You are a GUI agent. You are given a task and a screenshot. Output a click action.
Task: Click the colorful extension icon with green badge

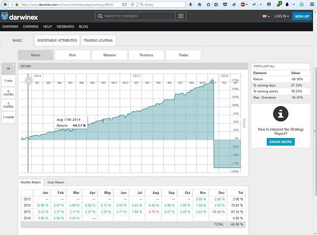(x=279, y=4)
